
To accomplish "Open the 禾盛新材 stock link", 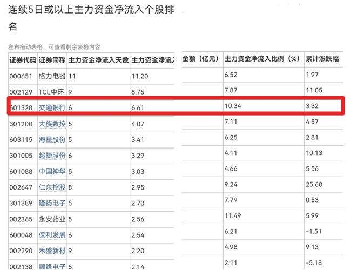I will (x=52, y=251).
